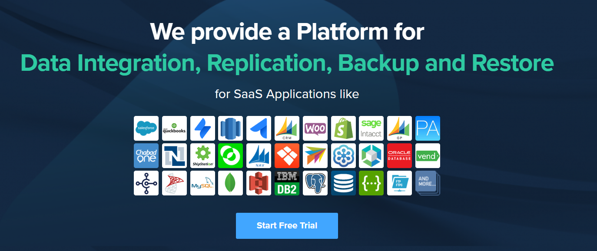The width and height of the screenshot is (597, 251).
Task: Open the Oracle Database tile
Action: click(399, 155)
